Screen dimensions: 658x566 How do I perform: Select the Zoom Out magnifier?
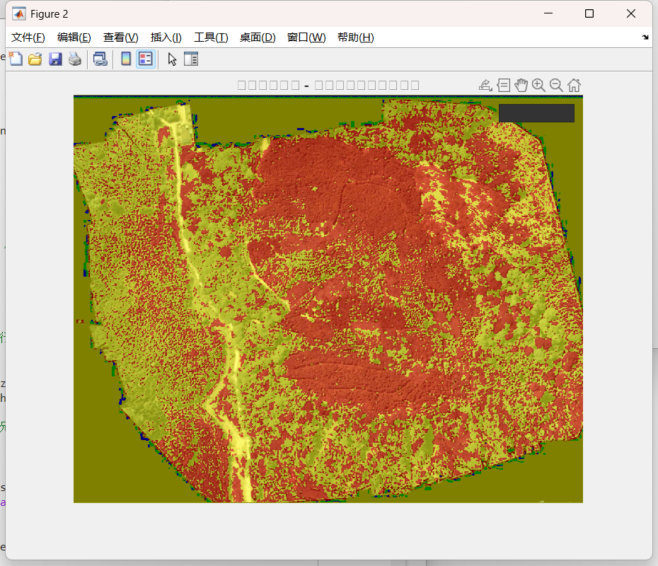pyautogui.click(x=556, y=86)
